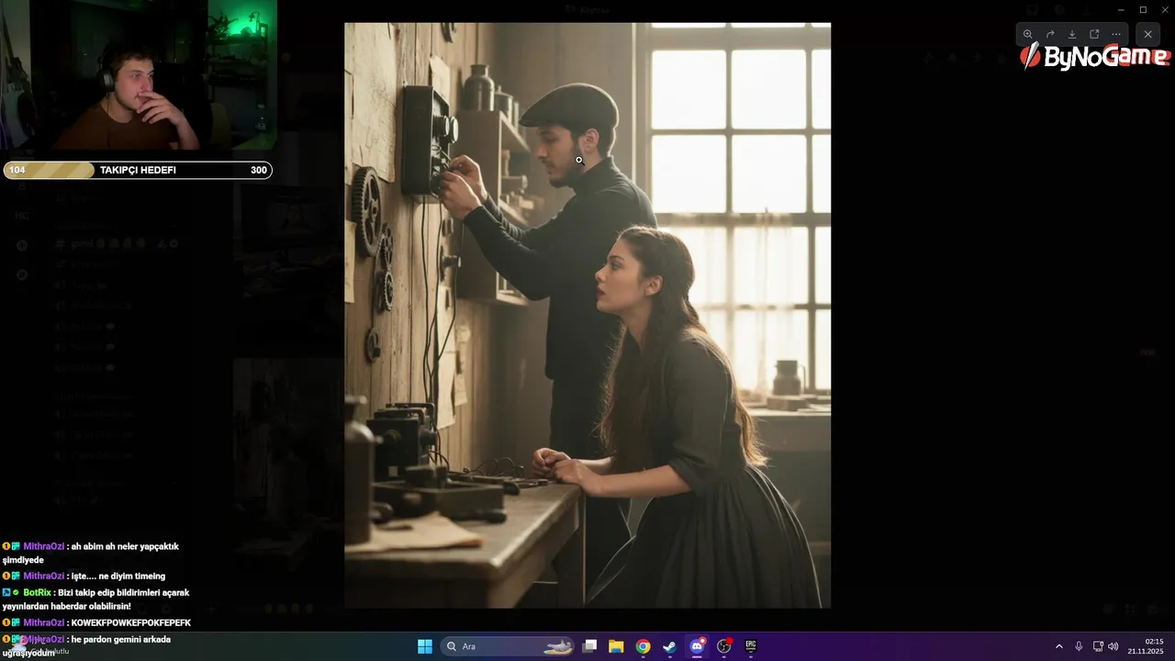Click the Ara search box on taskbar
This screenshot has width=1175, height=661.
(x=508, y=646)
